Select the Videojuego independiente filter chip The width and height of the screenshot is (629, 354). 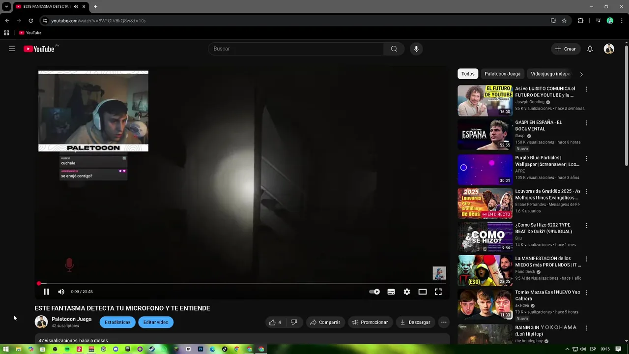tap(550, 74)
